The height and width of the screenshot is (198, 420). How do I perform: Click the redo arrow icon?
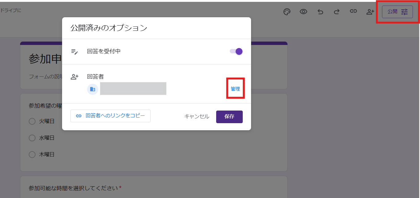tap(337, 12)
